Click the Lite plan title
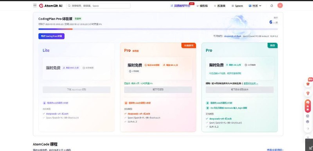The image size is (313, 151). click(x=46, y=50)
